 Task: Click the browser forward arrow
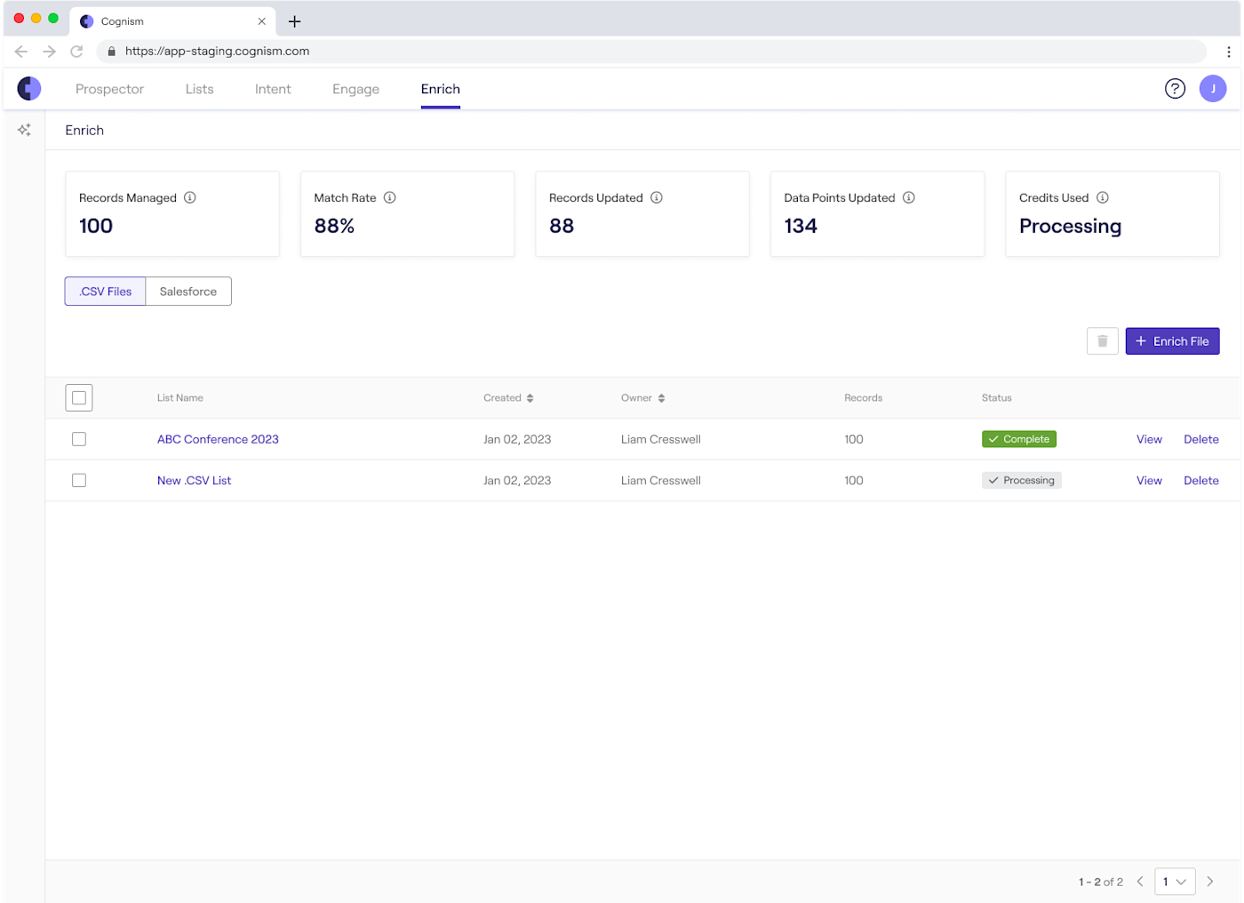49,52
